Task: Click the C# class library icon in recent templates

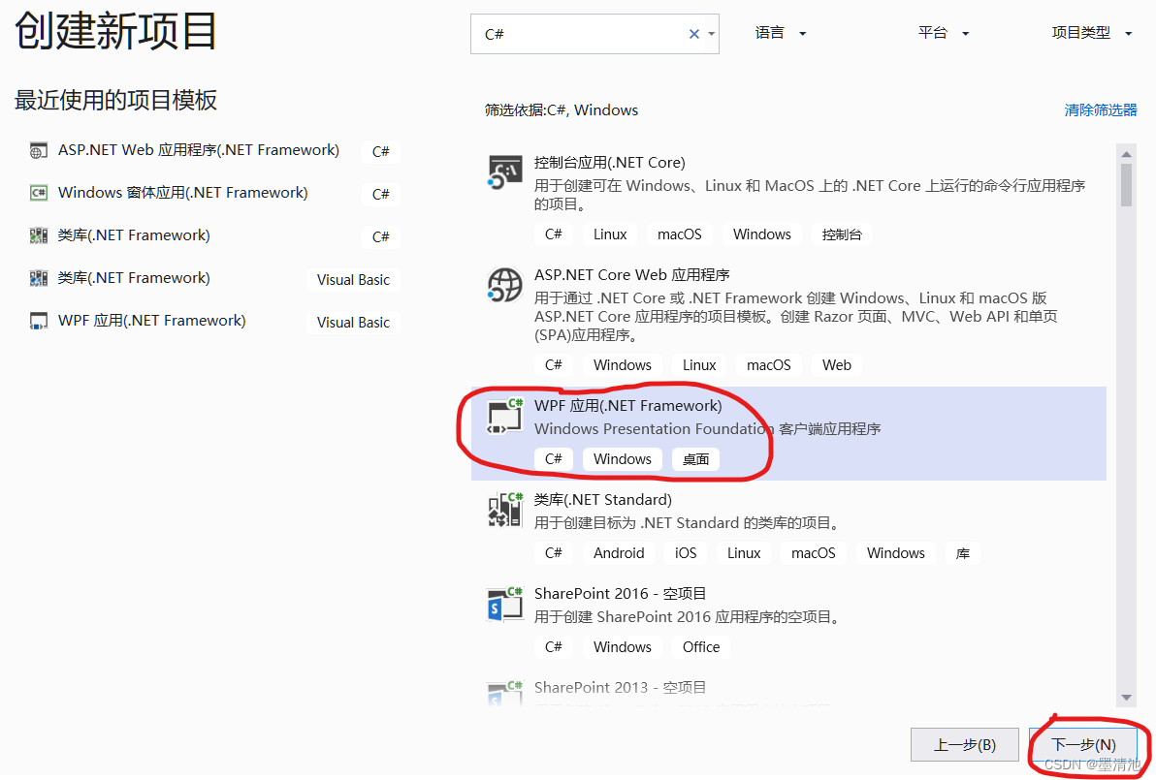Action: pyautogui.click(x=39, y=235)
